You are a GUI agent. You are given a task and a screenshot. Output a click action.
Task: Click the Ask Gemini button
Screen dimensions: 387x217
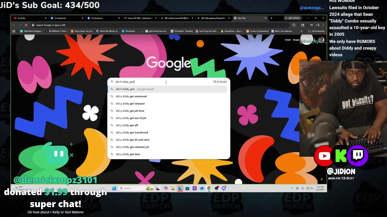pyautogui.click(x=292, y=18)
